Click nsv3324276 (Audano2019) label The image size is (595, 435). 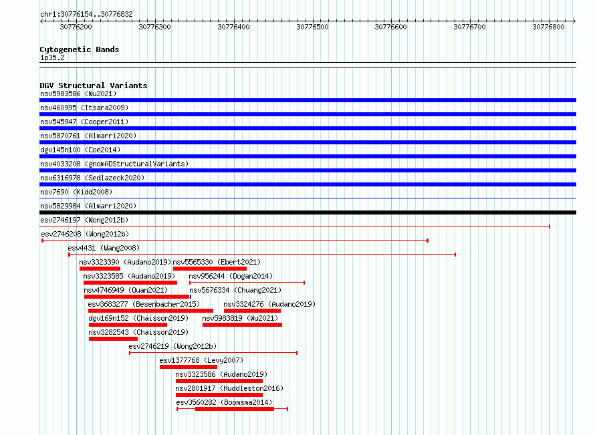pyautogui.click(x=269, y=304)
